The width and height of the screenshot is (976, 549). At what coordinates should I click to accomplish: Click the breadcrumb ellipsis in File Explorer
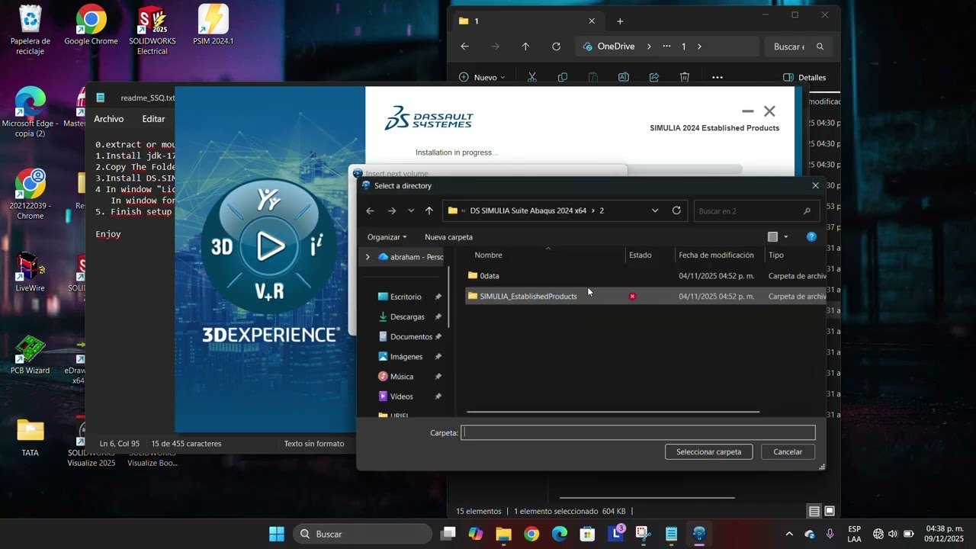(666, 47)
